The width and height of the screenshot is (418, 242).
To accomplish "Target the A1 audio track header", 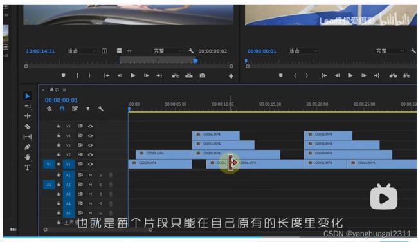I will 68,175.
